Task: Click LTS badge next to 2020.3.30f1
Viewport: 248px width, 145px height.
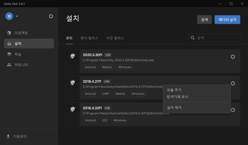Action: (x=108, y=55)
